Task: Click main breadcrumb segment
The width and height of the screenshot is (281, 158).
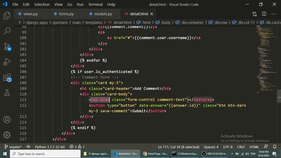Action: pos(76,22)
